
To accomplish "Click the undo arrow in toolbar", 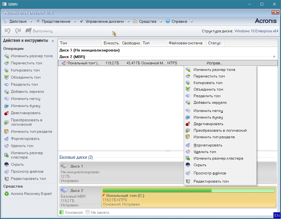I will pos(7,31).
